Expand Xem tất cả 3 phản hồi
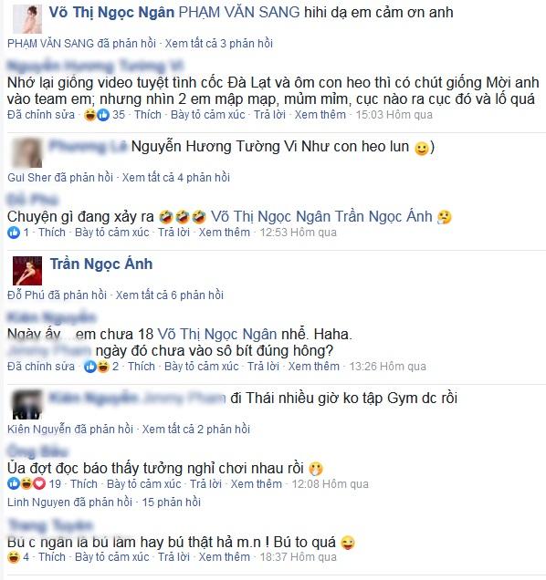This screenshot has width=546, height=580. tap(218, 44)
